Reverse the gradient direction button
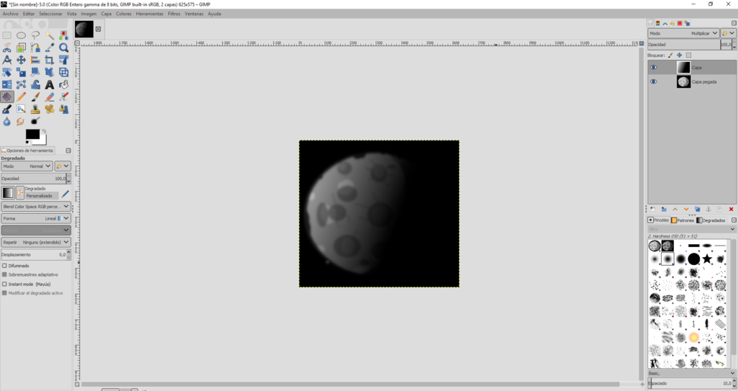The height and width of the screenshot is (391, 738). coord(20,192)
